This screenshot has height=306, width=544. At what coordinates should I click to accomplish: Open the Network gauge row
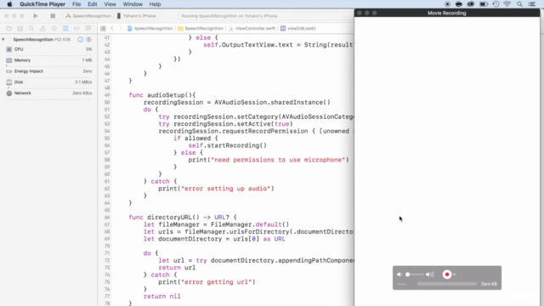pyautogui.click(x=49, y=93)
